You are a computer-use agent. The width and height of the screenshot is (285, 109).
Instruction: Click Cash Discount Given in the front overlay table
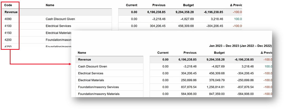(x=93, y=66)
